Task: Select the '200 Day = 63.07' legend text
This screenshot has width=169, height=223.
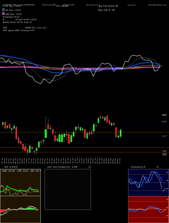Action: [14, 14]
